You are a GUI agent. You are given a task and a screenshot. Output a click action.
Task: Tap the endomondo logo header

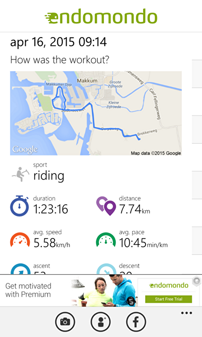pos(101,16)
